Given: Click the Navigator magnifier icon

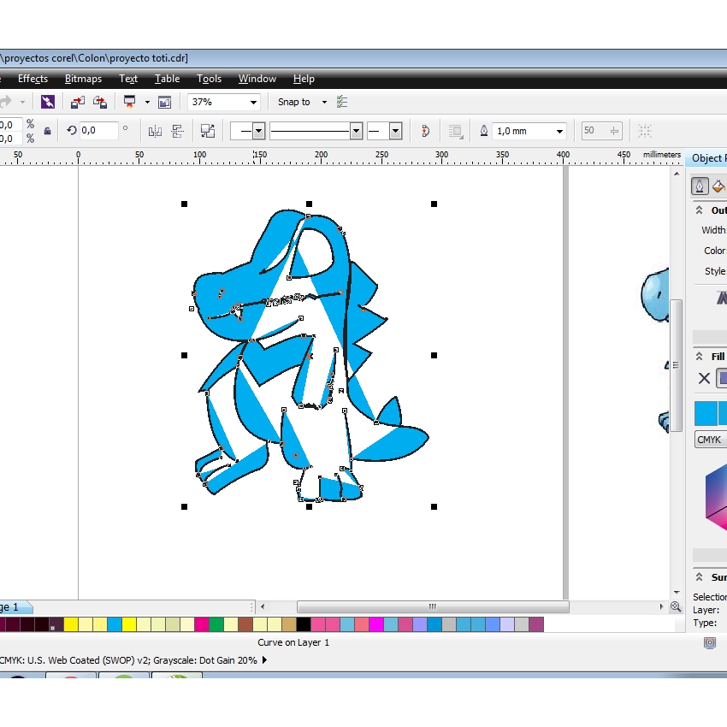Looking at the screenshot, I should click(x=676, y=606).
